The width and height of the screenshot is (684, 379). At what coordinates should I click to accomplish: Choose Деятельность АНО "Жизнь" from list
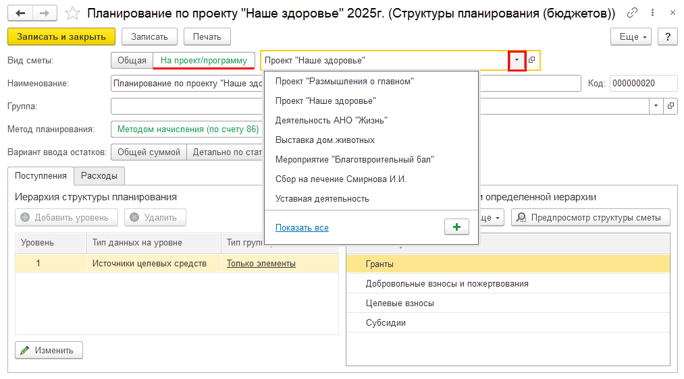click(332, 120)
